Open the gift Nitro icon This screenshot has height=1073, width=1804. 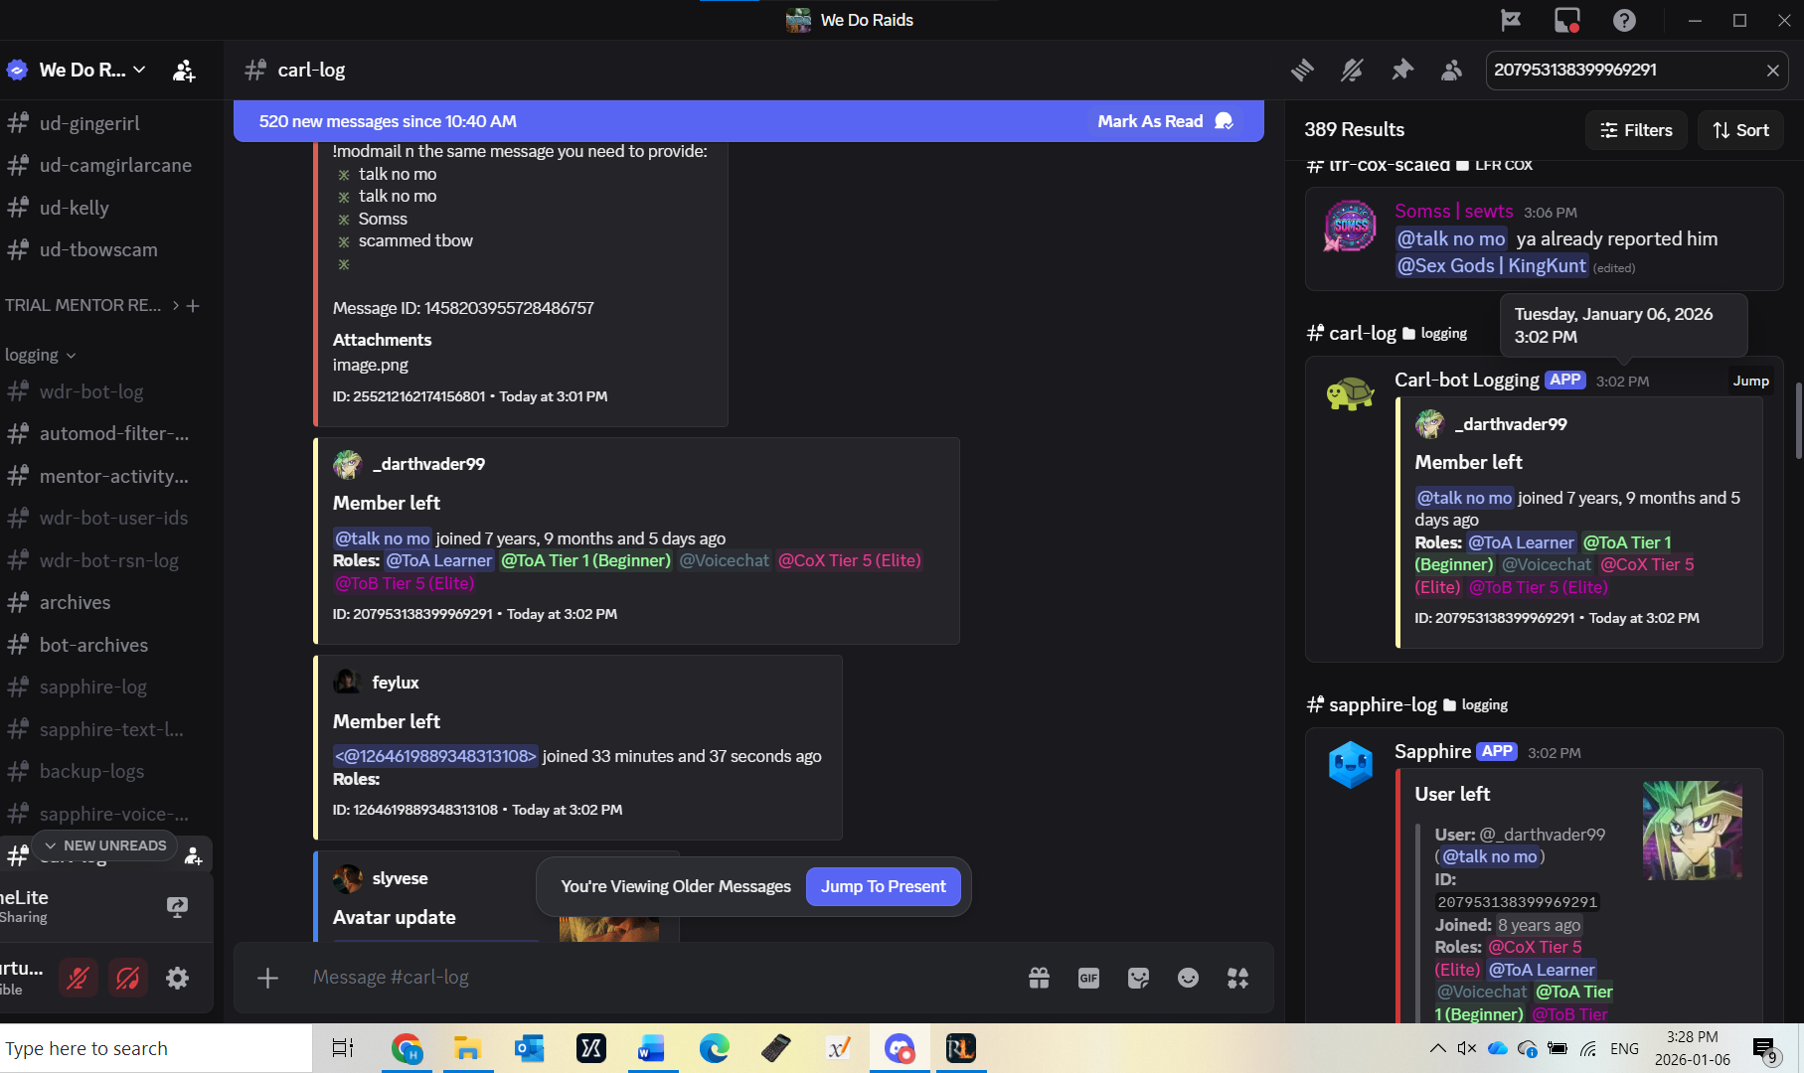tap(1039, 979)
